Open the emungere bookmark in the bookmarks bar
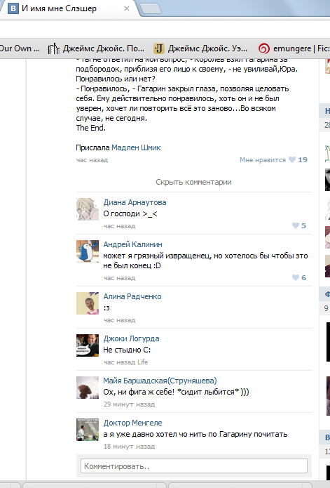Image resolution: width=330 pixels, height=488 pixels. point(294,48)
